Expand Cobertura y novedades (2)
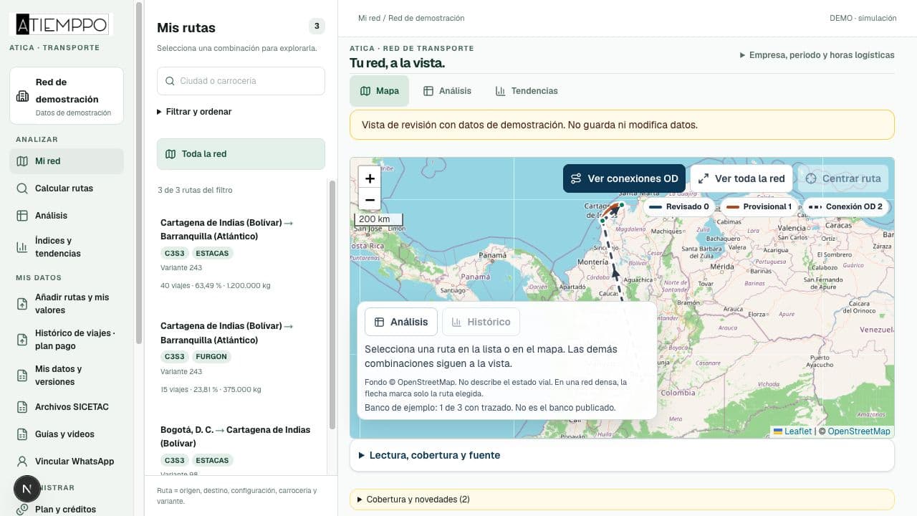This screenshot has height=516, width=917. coord(622,499)
